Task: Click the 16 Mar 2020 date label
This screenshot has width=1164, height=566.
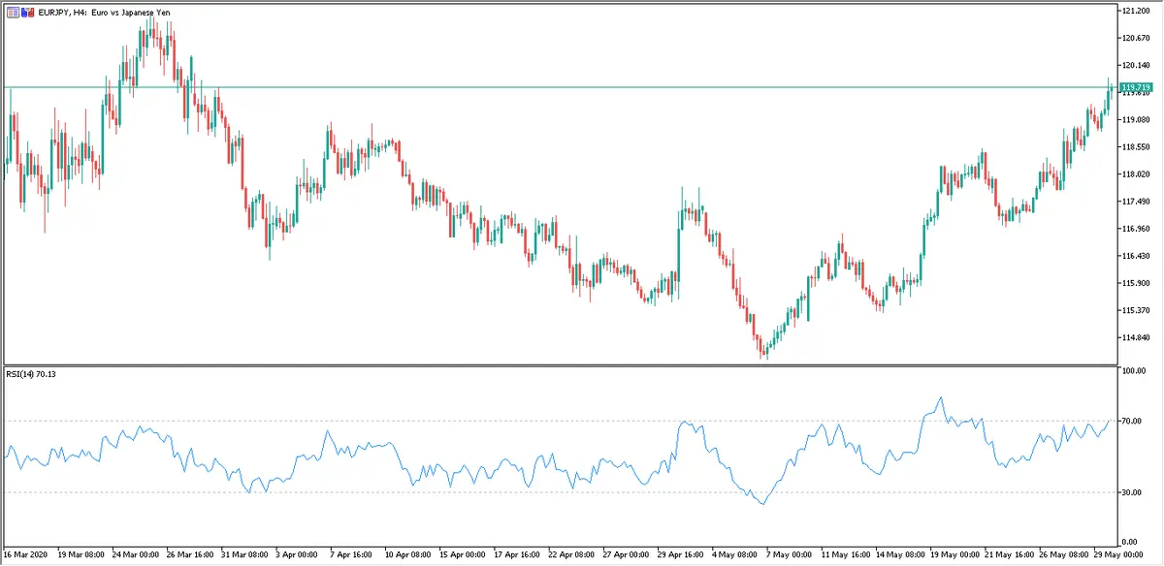Action: [25, 556]
